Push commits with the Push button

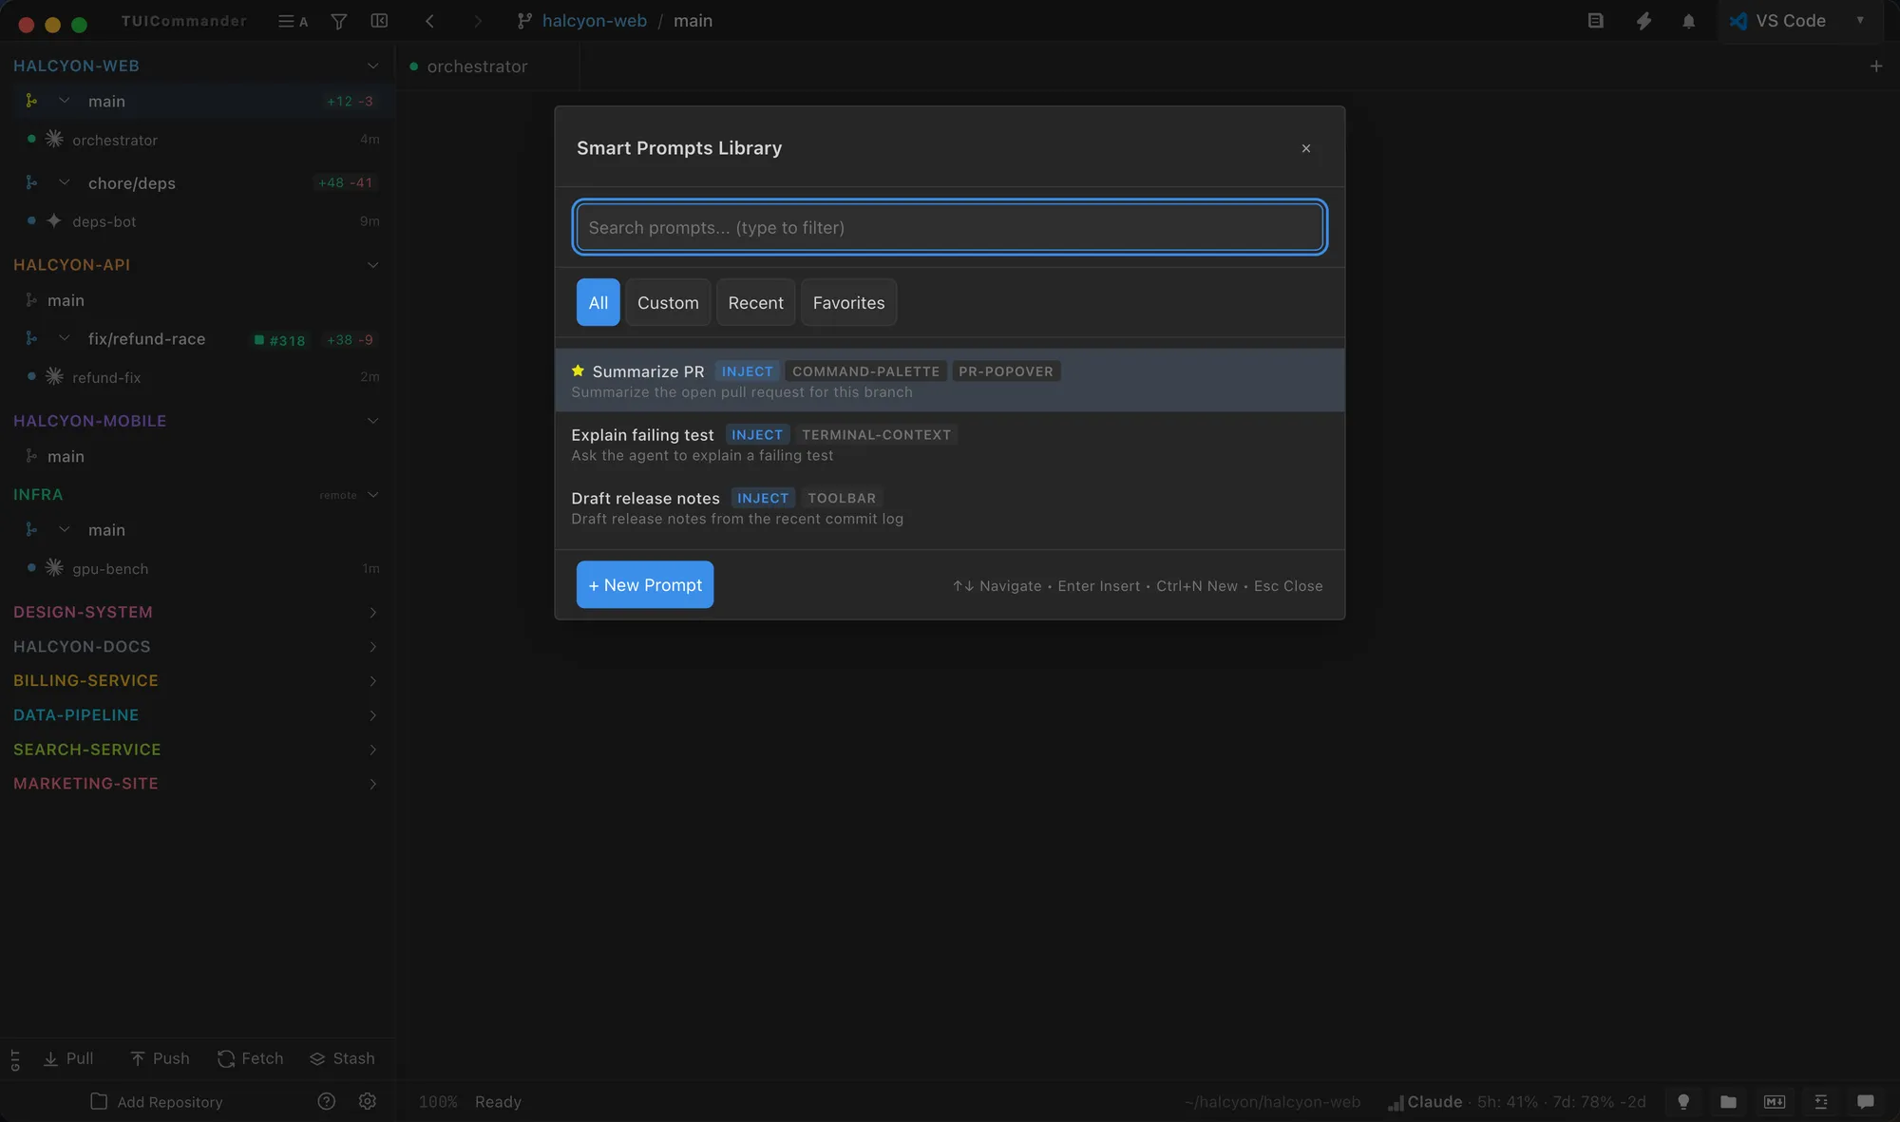tap(160, 1058)
